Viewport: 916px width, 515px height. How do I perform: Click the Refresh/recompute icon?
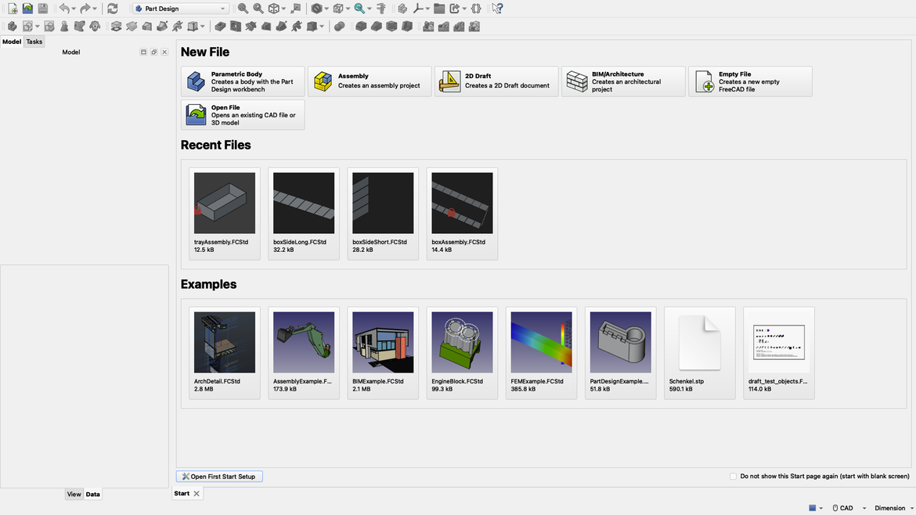click(x=112, y=8)
